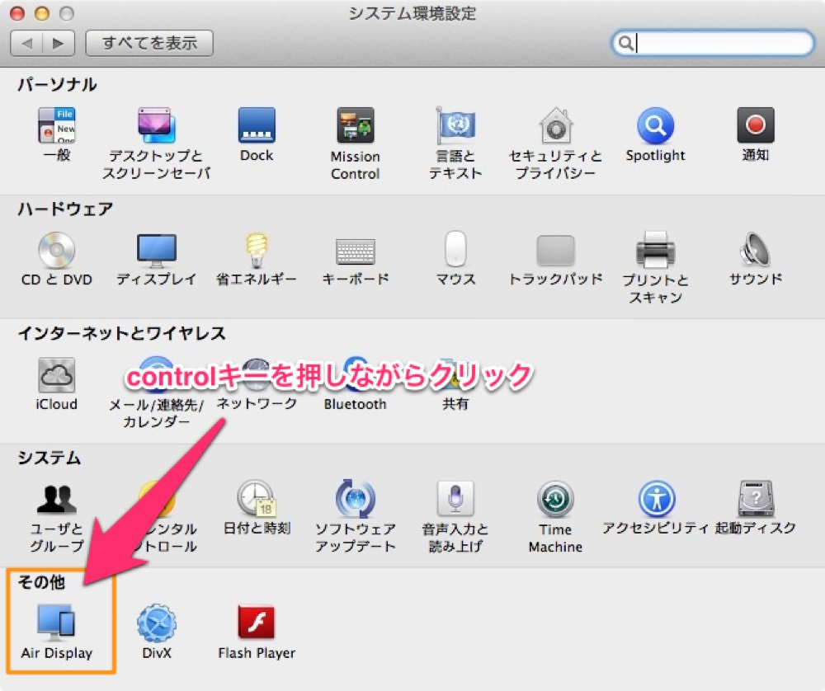Minimize the window with yellow button

click(41, 13)
